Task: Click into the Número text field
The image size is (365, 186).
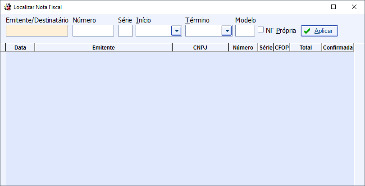Action: [x=93, y=31]
